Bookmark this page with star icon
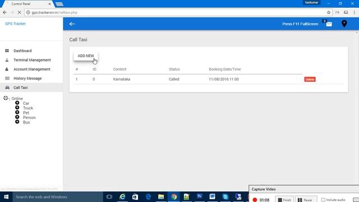The image size is (359, 202). click(329, 12)
